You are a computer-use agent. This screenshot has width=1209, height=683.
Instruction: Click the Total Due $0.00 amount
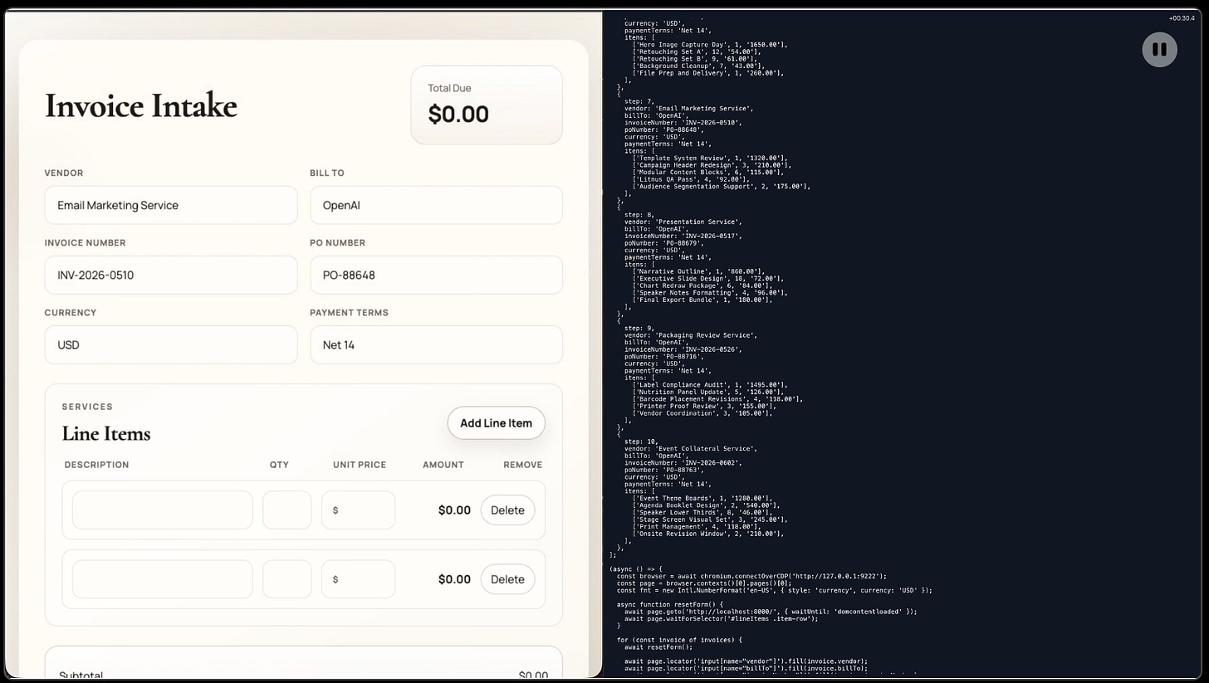pos(458,114)
